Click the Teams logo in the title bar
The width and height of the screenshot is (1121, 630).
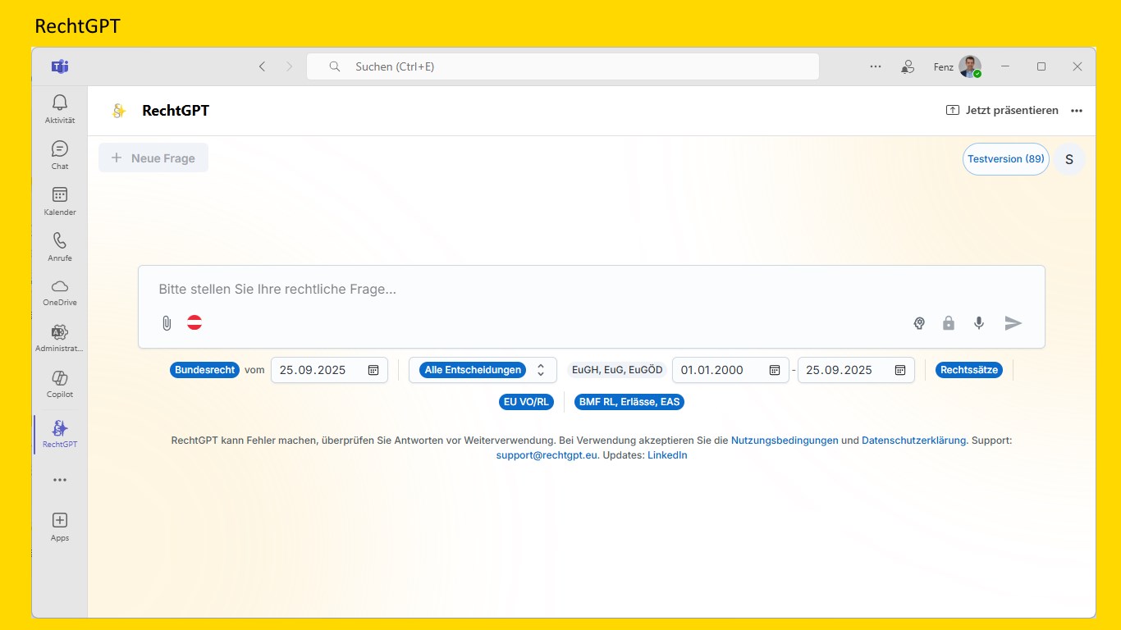coord(60,66)
